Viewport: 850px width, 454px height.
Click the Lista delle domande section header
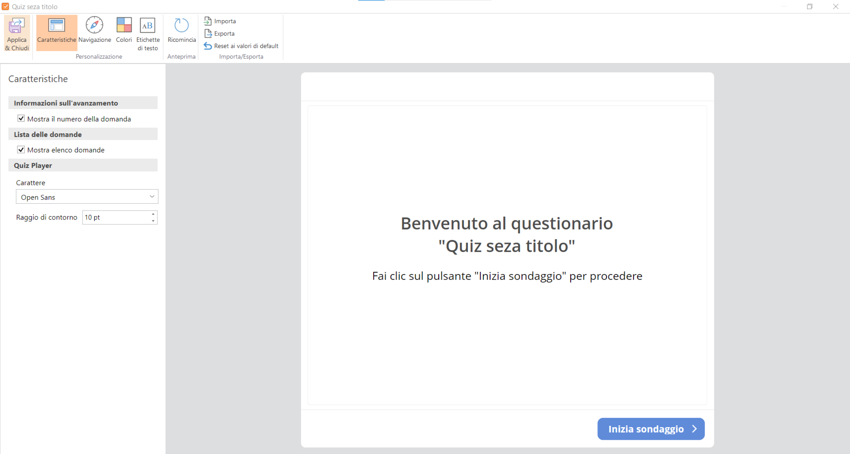83,134
